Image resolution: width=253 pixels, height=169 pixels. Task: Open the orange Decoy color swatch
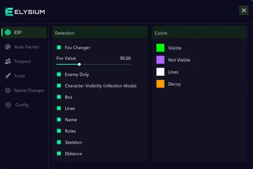pyautogui.click(x=160, y=84)
